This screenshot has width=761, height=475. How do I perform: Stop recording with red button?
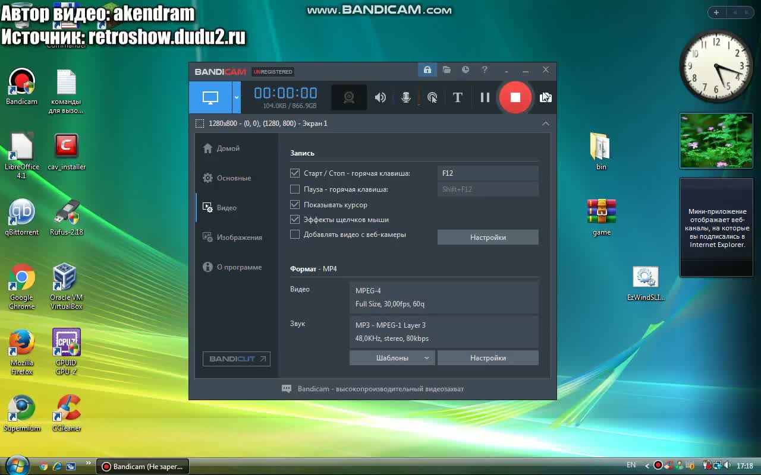515,97
